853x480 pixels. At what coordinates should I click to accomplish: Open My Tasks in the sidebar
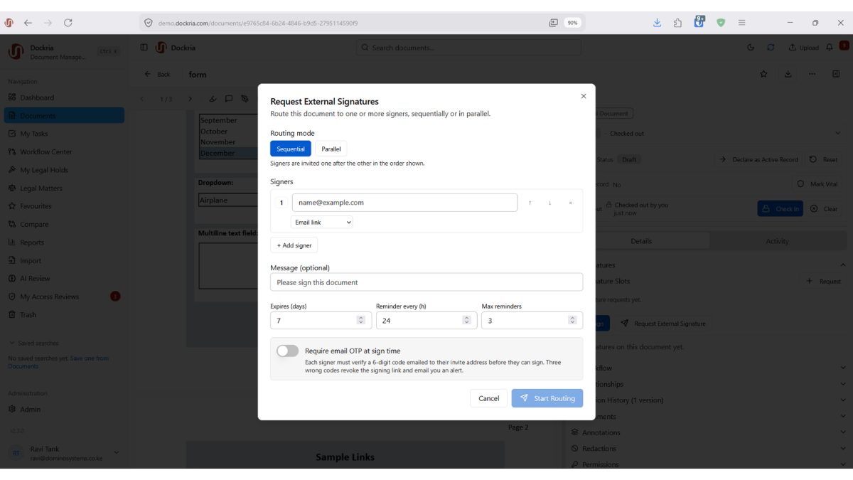click(64, 134)
